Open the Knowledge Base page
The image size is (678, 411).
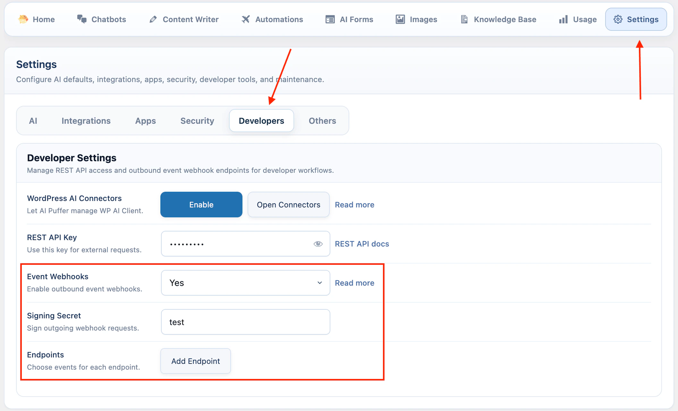499,19
